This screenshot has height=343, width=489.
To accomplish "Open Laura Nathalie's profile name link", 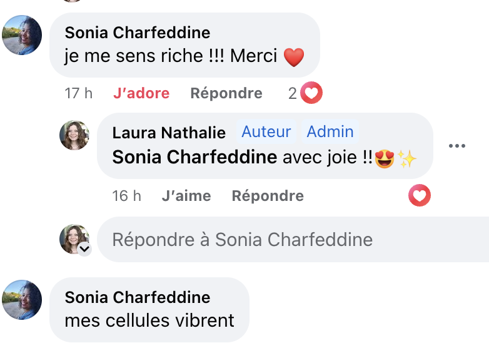I will 169,133.
